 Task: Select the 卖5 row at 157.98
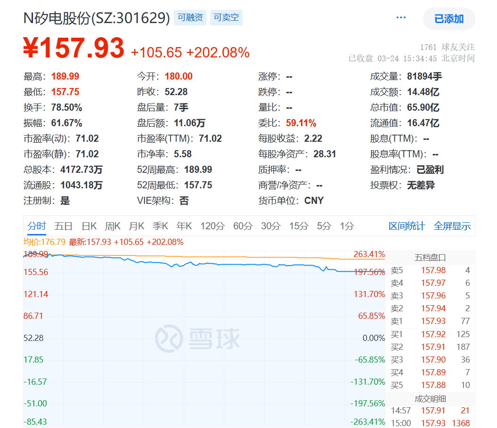[x=430, y=270]
